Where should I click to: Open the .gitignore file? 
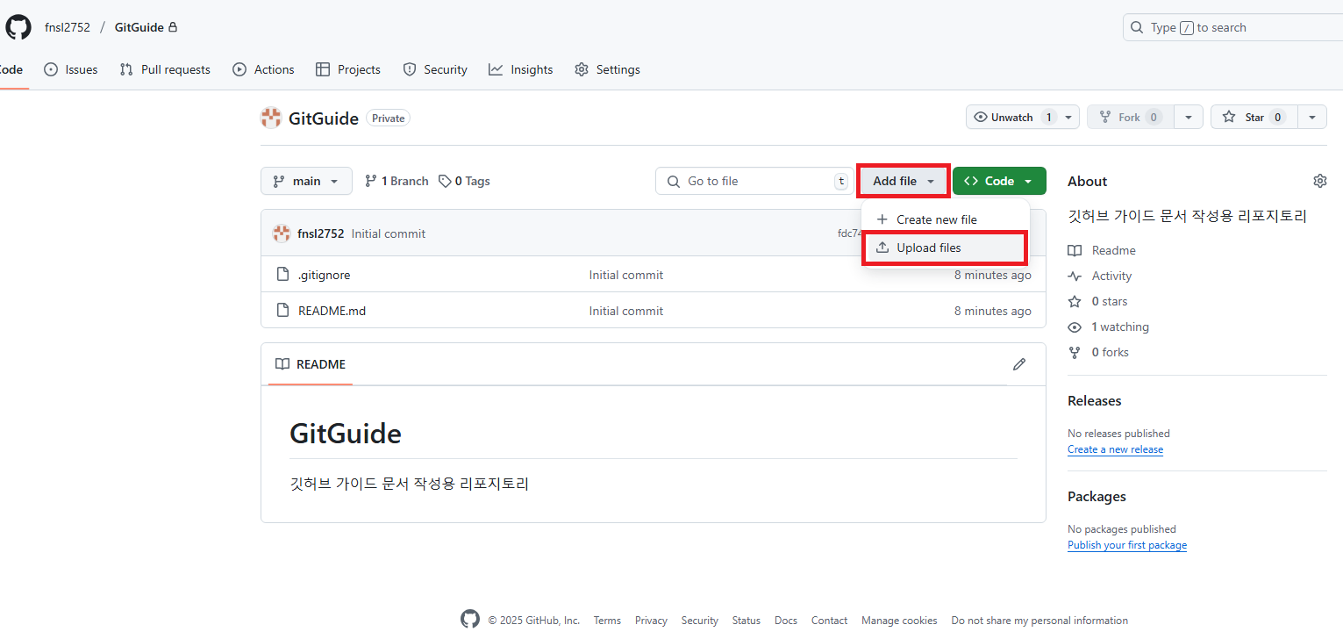tap(324, 275)
